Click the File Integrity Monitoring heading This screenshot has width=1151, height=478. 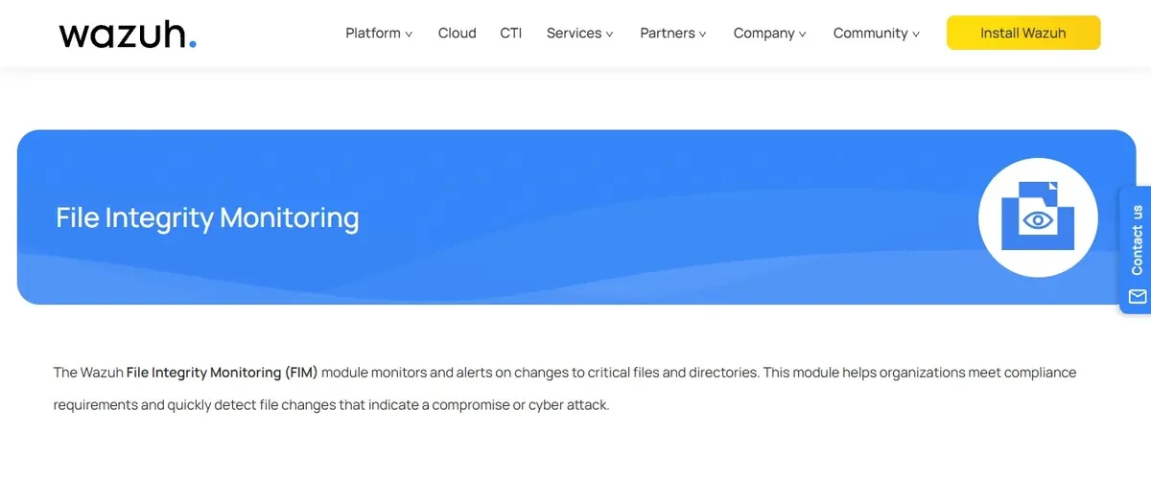coord(207,217)
